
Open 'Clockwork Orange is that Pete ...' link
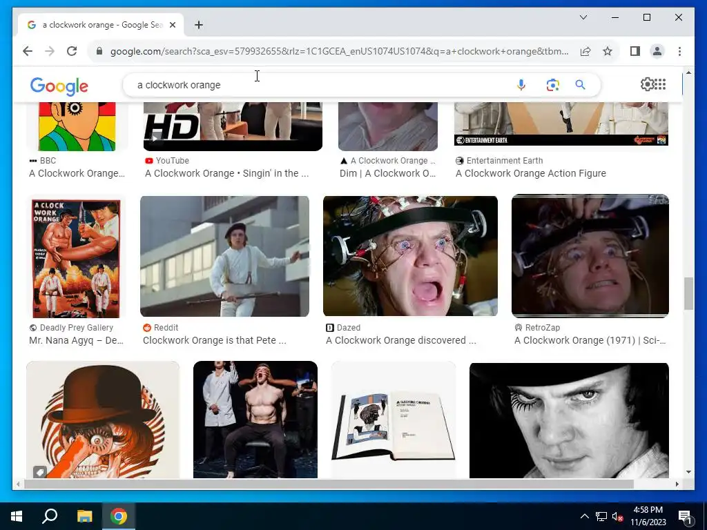(x=215, y=340)
